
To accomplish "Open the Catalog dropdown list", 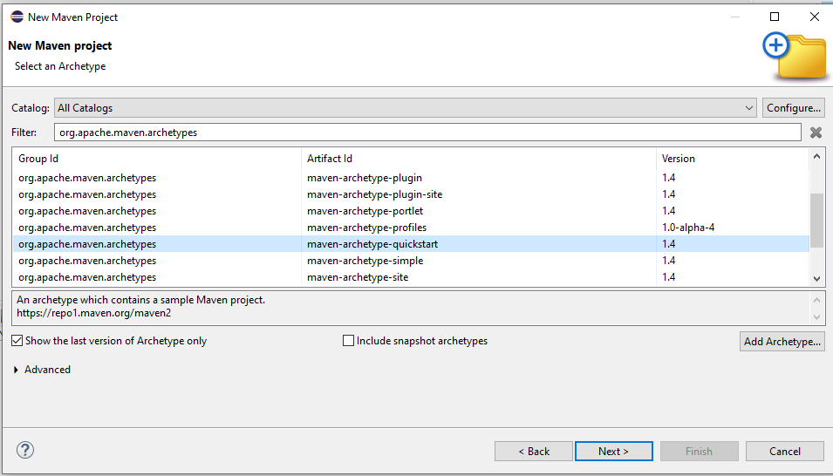I will pos(749,108).
